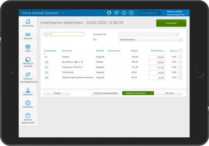Edit confirmed quantity 203,00 for Muistitikut

pos(157,62)
